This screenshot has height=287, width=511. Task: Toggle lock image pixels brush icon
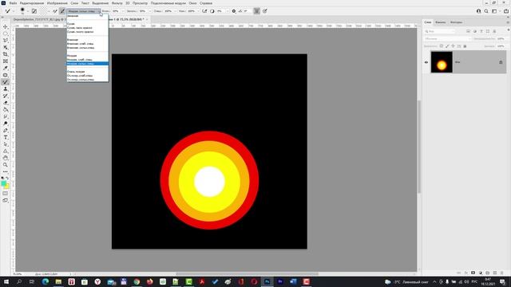pyautogui.click(x=447, y=46)
